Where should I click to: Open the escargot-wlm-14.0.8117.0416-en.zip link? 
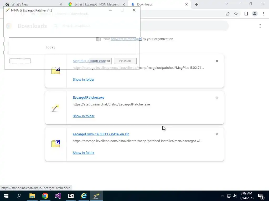click(101, 134)
